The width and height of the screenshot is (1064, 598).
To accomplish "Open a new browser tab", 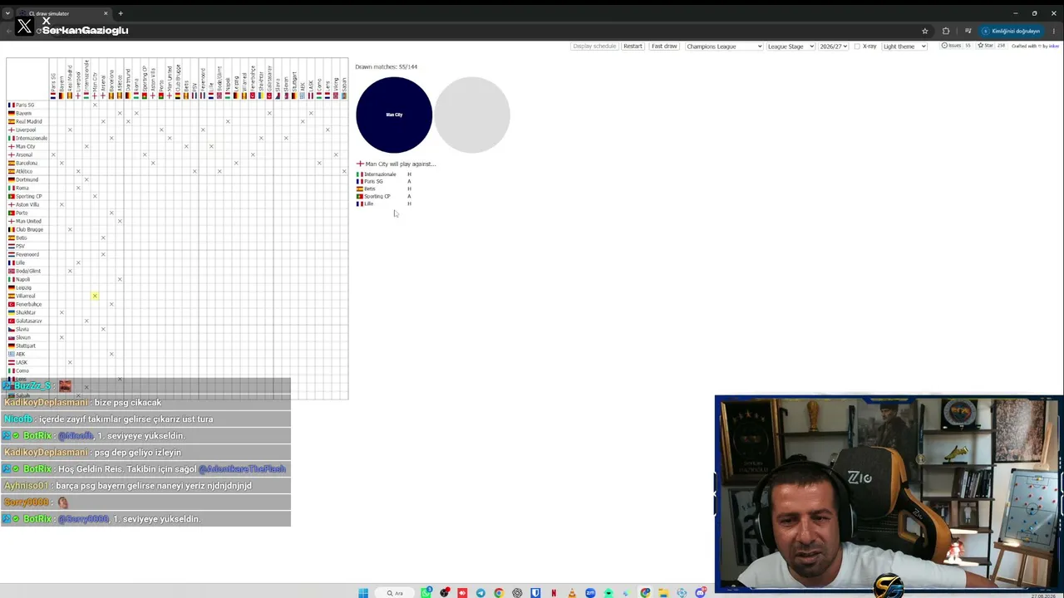I will [121, 13].
